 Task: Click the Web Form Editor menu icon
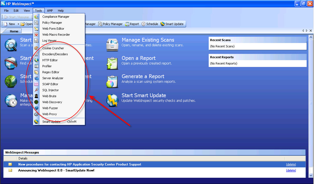[x=36, y=29]
